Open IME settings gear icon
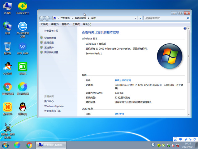Viewport: 198px width, 149px height. [x=195, y=139]
